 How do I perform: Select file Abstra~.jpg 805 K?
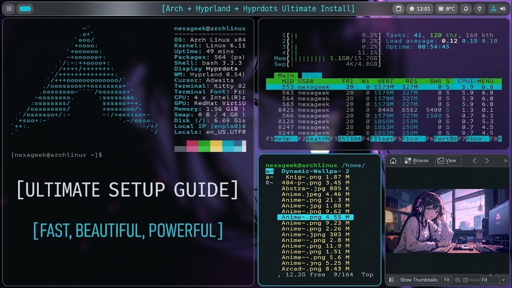tap(315, 188)
